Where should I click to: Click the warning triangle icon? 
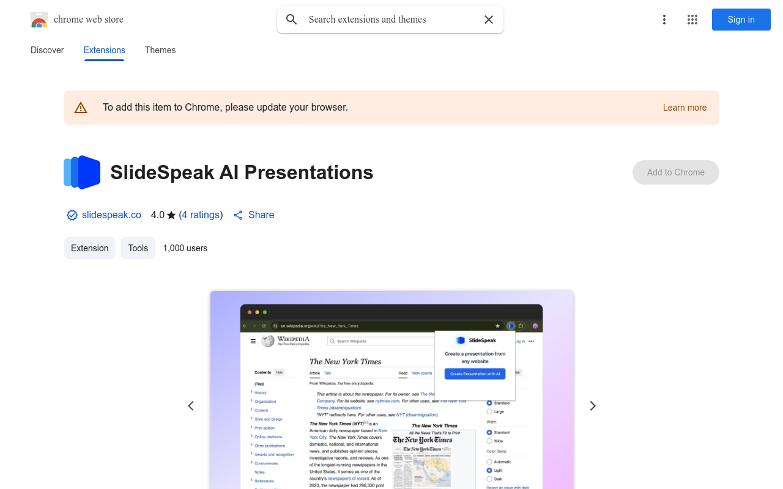(81, 108)
